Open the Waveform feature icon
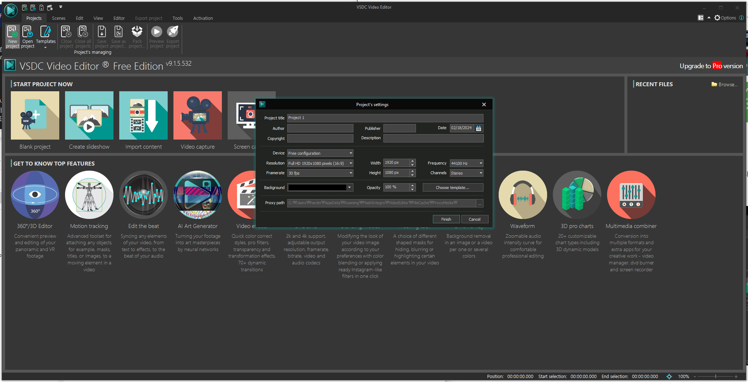Image resolution: width=748 pixels, height=382 pixels. [523, 195]
